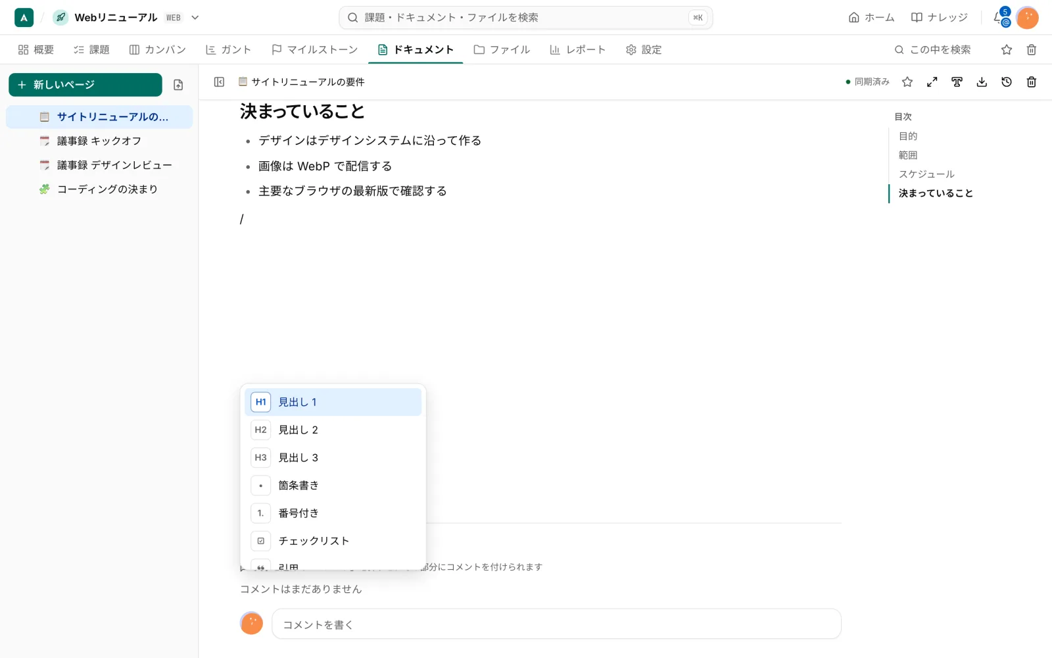
Task: Open the project switcher dropdown chevron
Action: pos(195,18)
